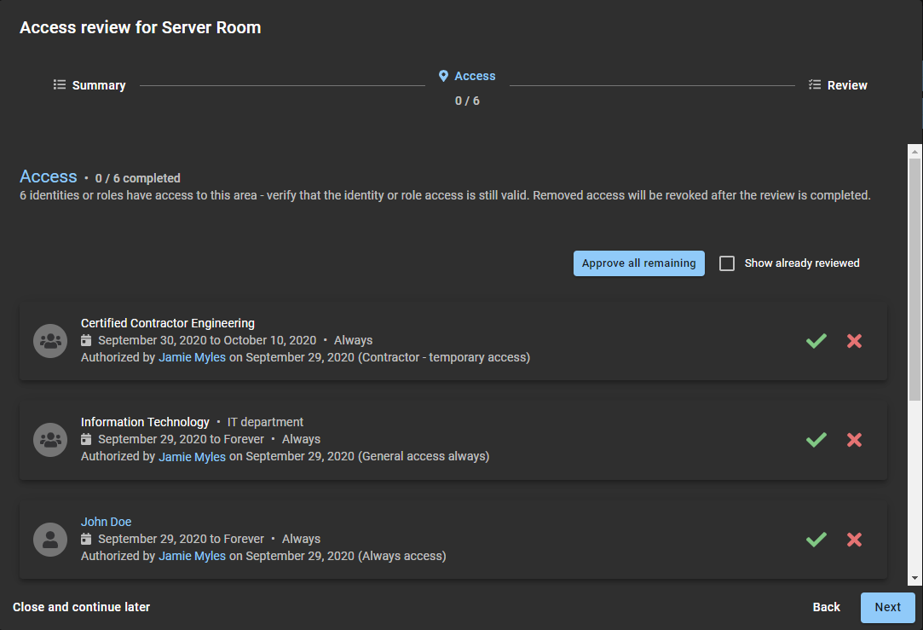Remove Information Technology role access
This screenshot has height=630, width=923.
tap(854, 440)
